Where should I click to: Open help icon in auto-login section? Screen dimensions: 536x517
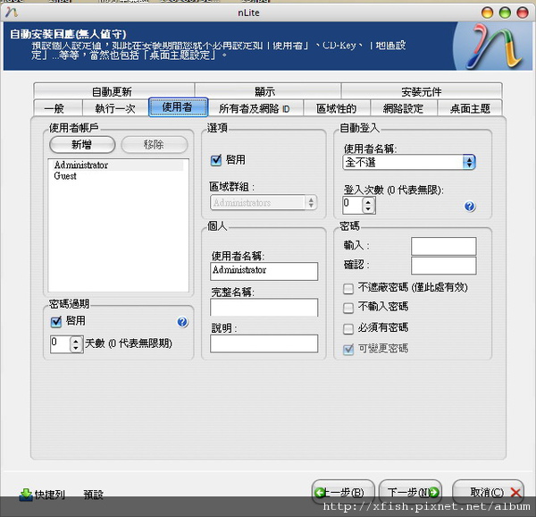[469, 207]
